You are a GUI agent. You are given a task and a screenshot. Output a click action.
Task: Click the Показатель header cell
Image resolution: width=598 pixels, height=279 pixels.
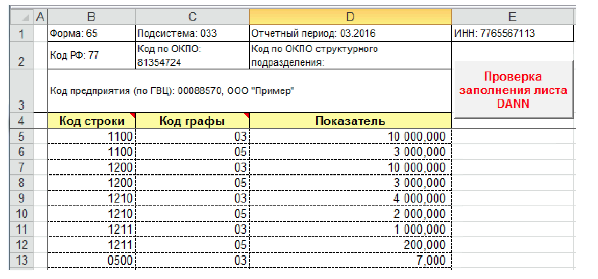pyautogui.click(x=350, y=121)
